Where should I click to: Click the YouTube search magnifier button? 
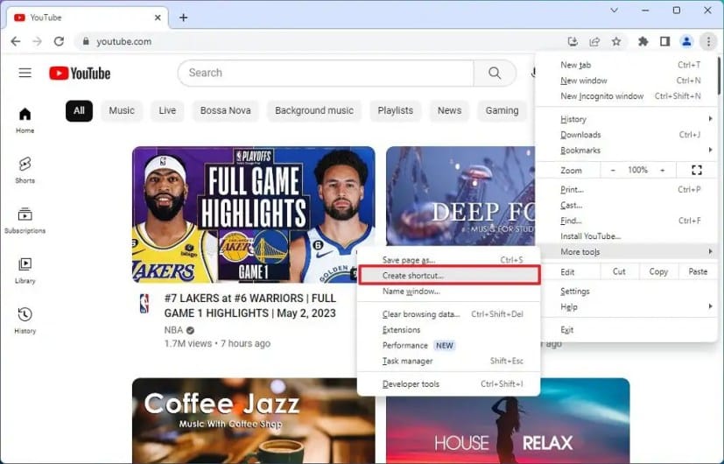(x=495, y=73)
